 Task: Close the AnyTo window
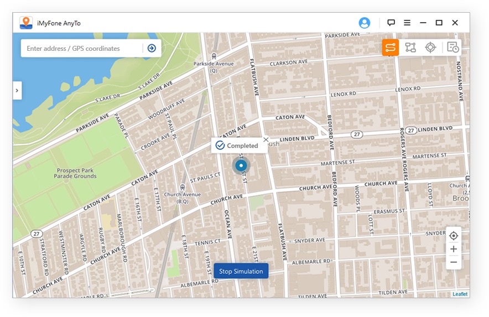[455, 23]
